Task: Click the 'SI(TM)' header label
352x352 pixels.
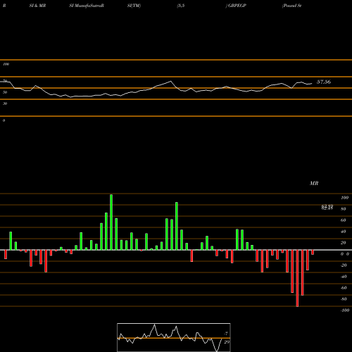Action: point(134,6)
